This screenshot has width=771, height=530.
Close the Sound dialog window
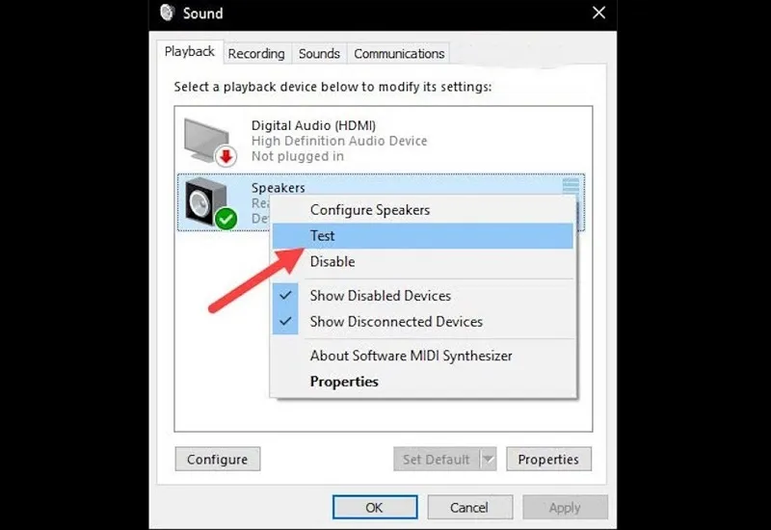pyautogui.click(x=598, y=13)
